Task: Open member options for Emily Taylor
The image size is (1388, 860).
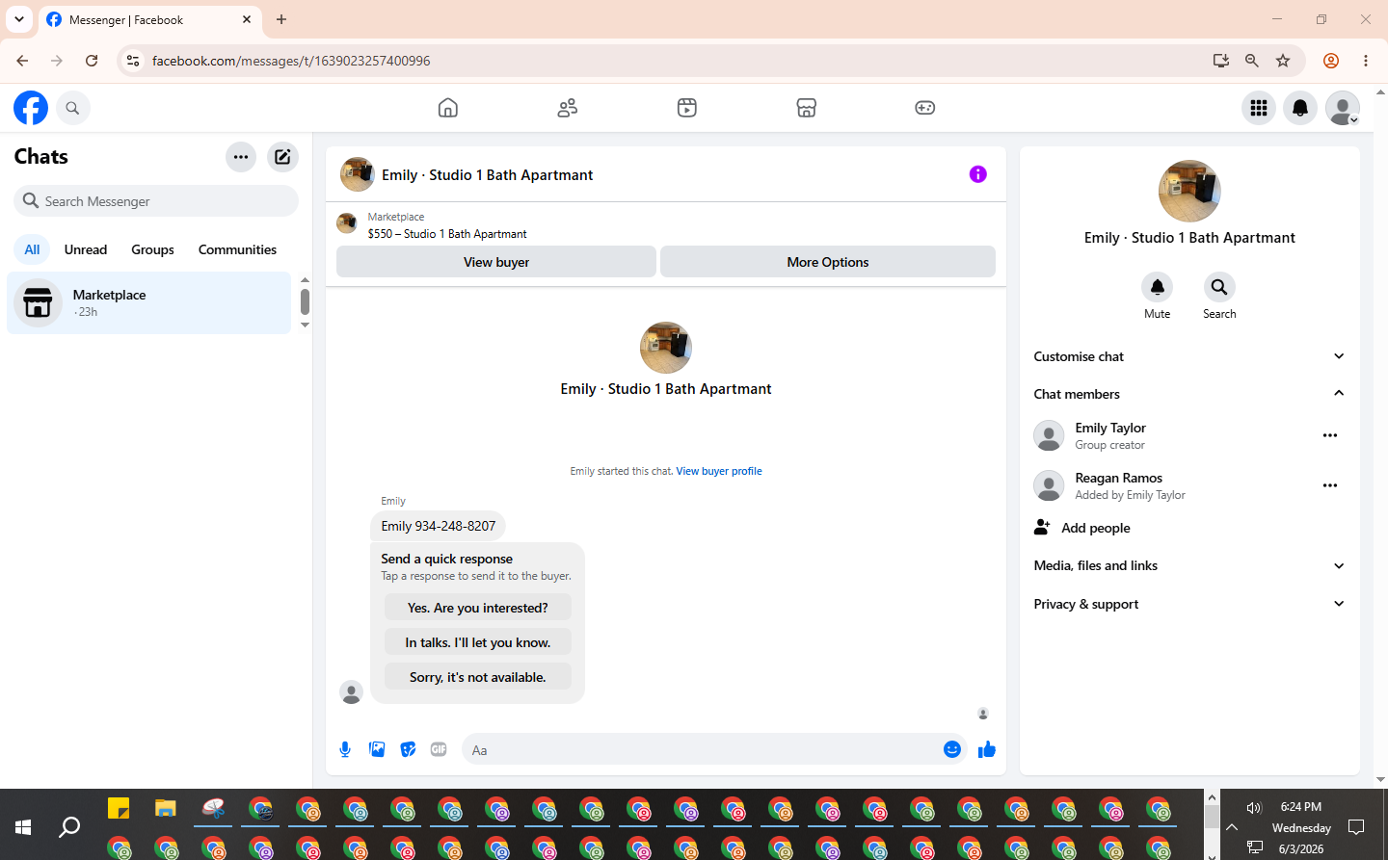Action: [x=1330, y=435]
